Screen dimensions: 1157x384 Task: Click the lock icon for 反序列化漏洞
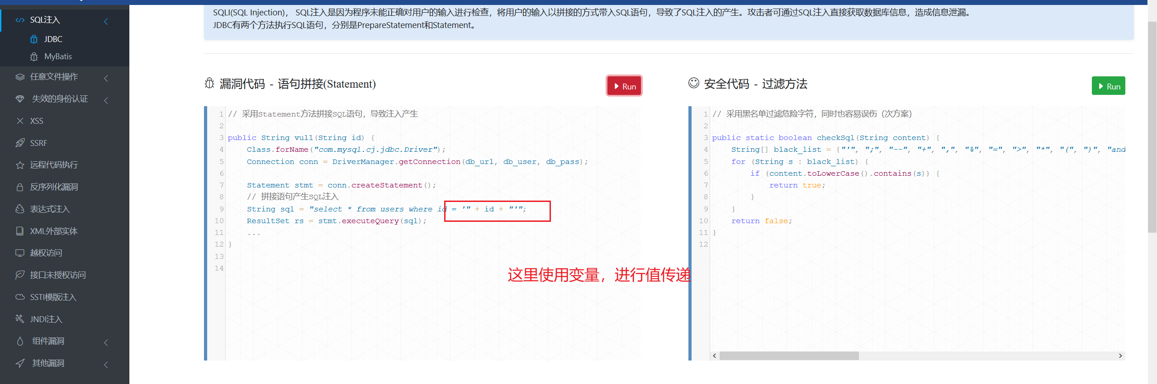[20, 187]
